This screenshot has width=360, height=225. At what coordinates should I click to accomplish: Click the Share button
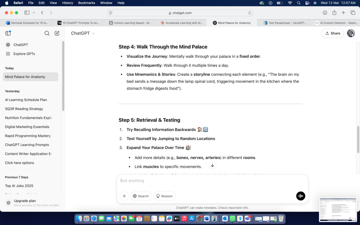(333, 33)
